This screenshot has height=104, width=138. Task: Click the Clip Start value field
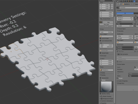pyautogui.click(x=106, y=45)
